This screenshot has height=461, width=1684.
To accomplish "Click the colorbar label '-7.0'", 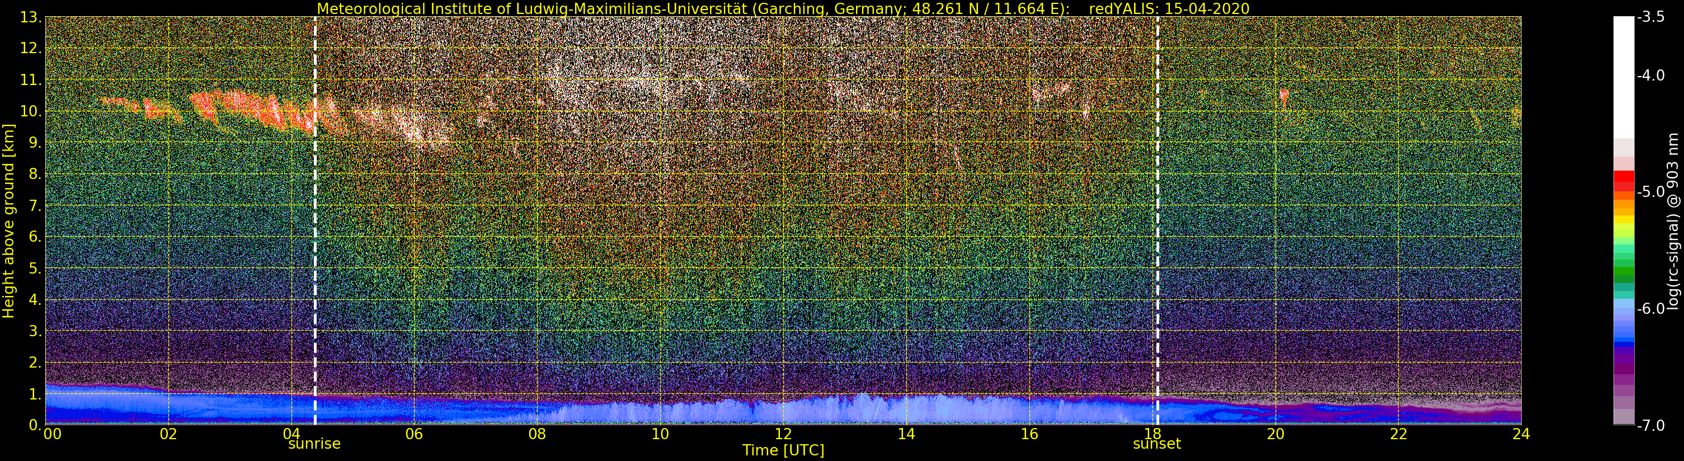I will pyautogui.click(x=1650, y=426).
